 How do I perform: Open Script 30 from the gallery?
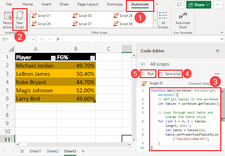coord(82,15)
